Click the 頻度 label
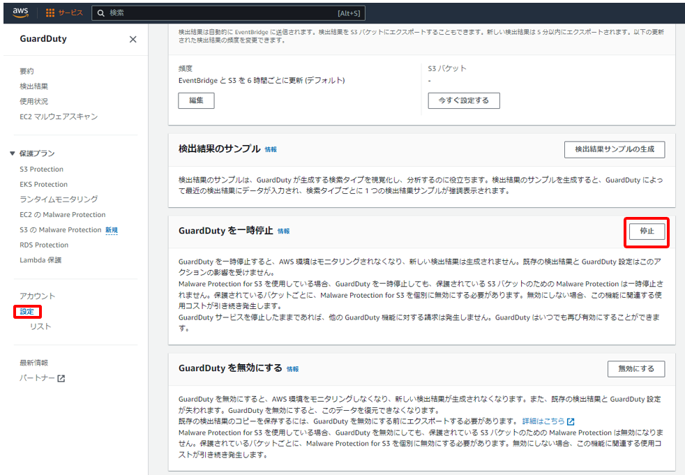Image resolution: width=685 pixels, height=475 pixels. [x=186, y=68]
